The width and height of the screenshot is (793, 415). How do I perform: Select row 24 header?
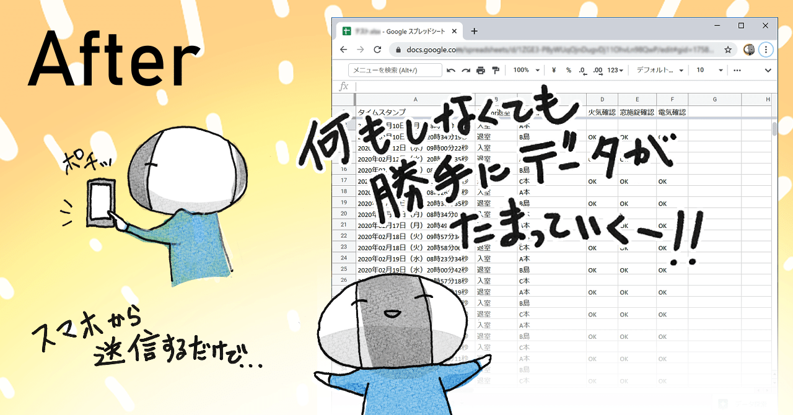click(343, 258)
